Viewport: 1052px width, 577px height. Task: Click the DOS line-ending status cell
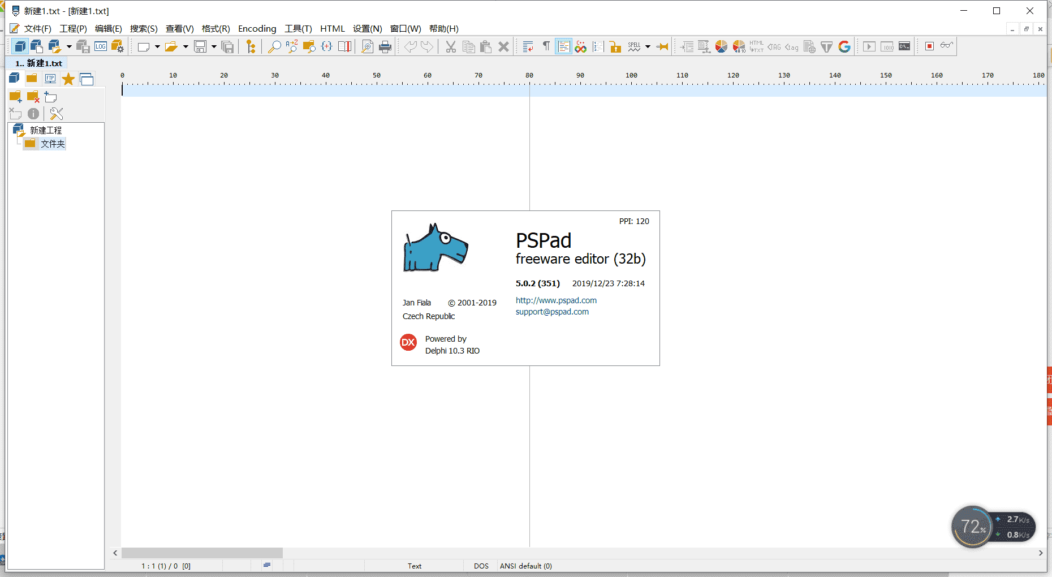[481, 566]
